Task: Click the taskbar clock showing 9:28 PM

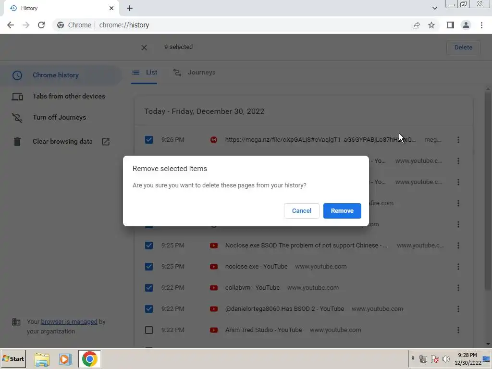Action: (x=467, y=359)
